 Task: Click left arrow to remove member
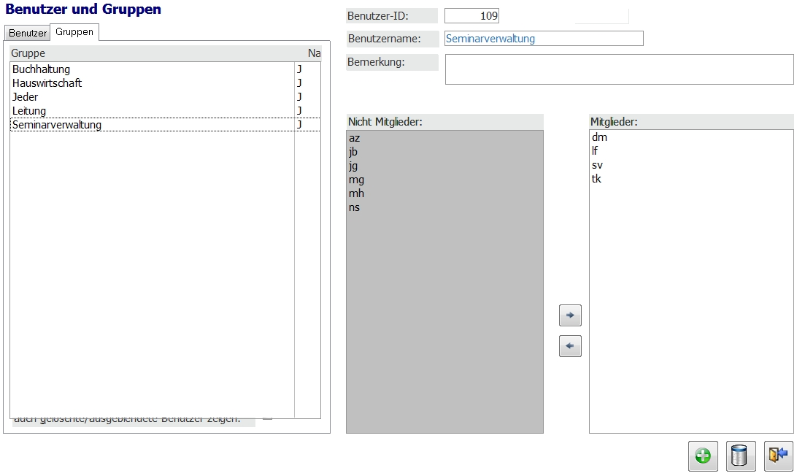pyautogui.click(x=570, y=346)
